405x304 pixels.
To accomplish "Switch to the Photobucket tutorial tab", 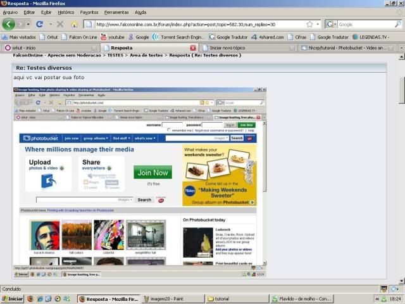I will pyautogui.click(x=347, y=48).
